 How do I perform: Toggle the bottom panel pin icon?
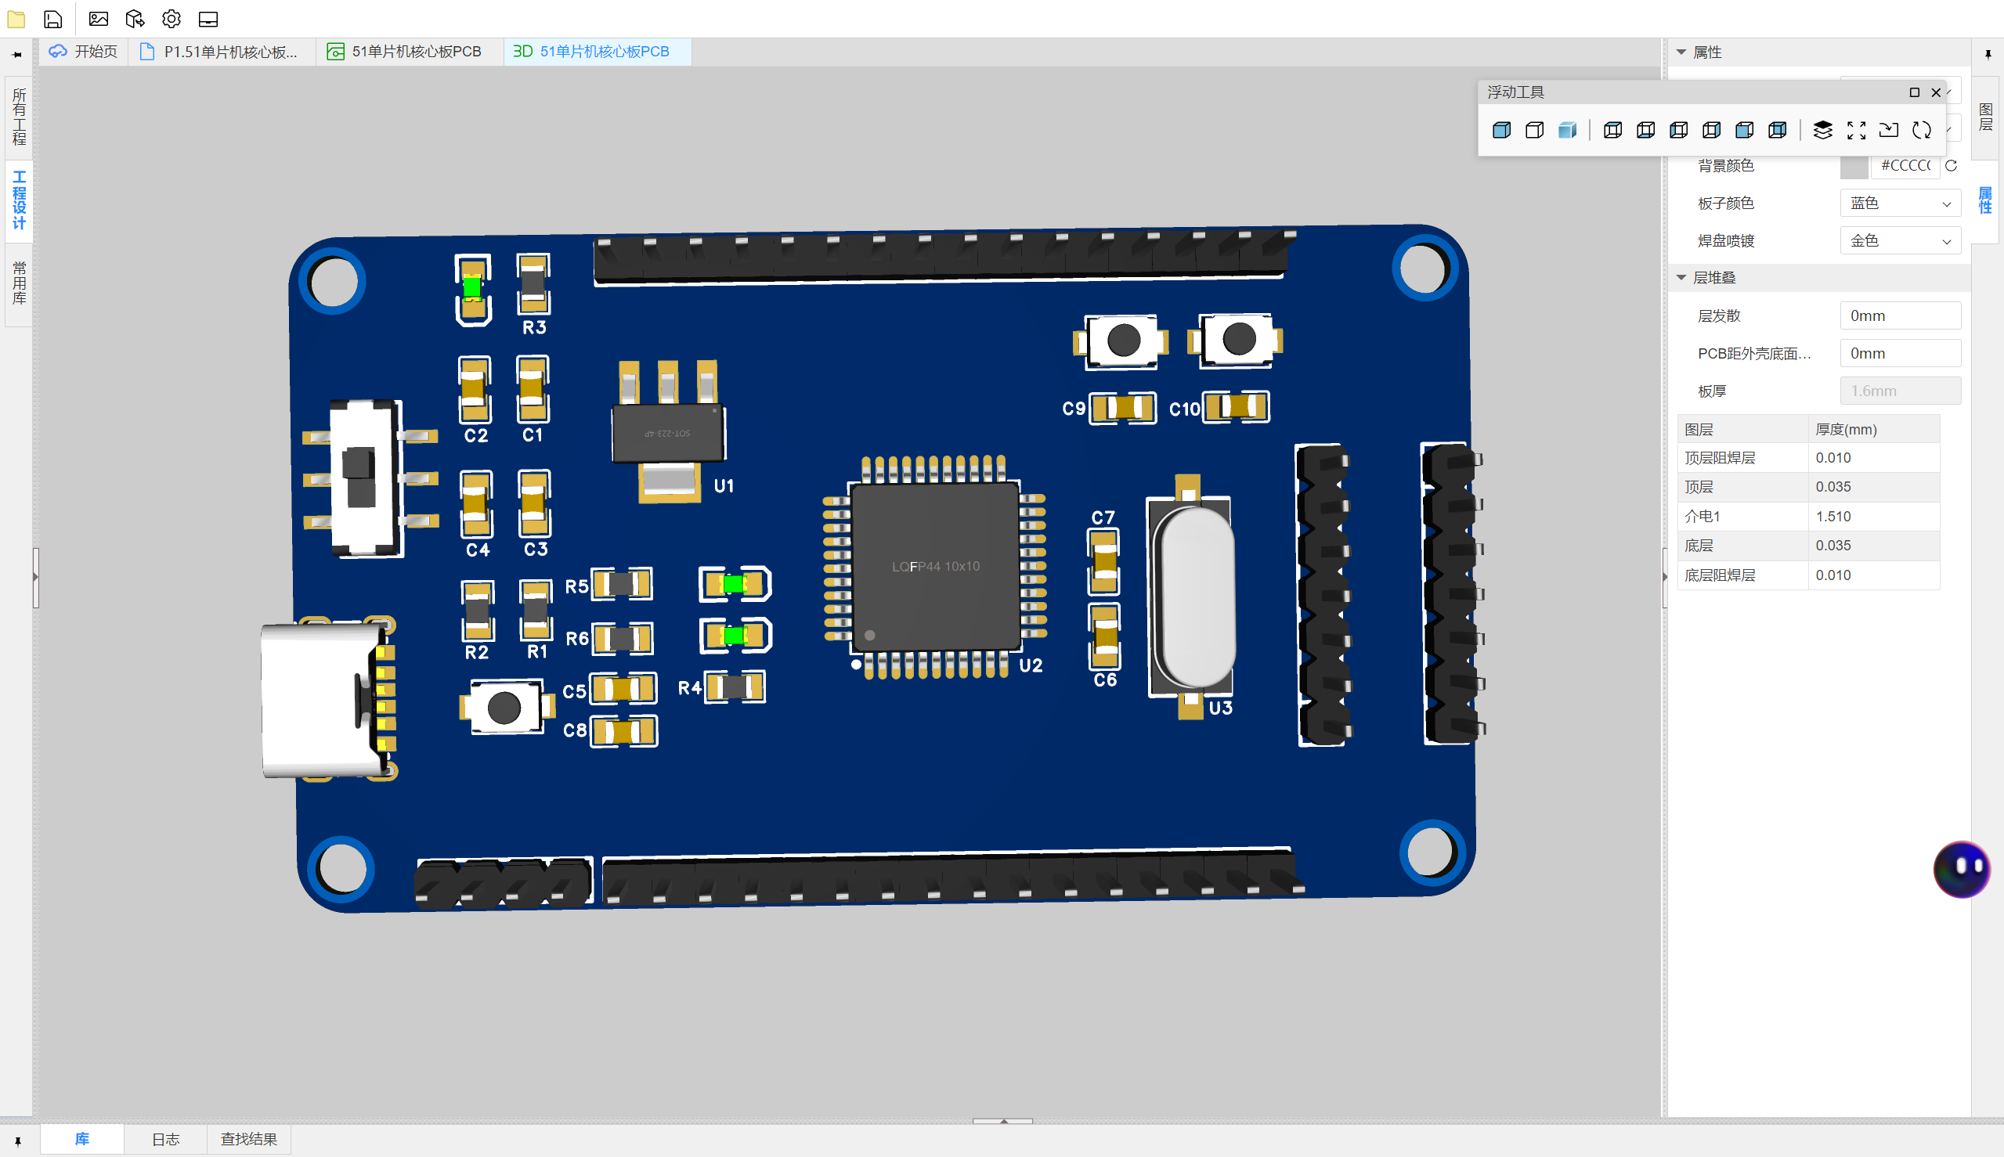point(17,1141)
